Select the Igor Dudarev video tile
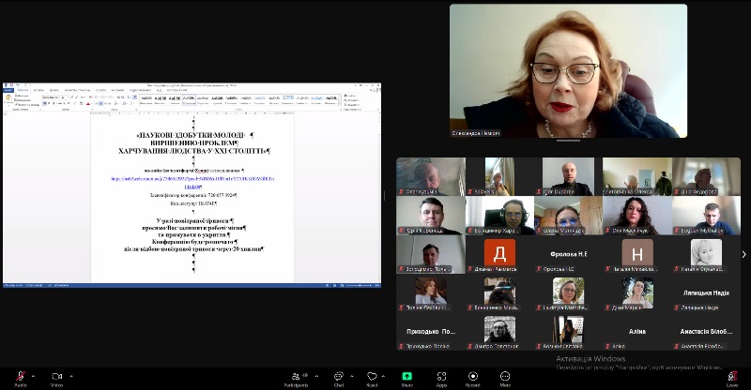751x390 pixels. 569,176
